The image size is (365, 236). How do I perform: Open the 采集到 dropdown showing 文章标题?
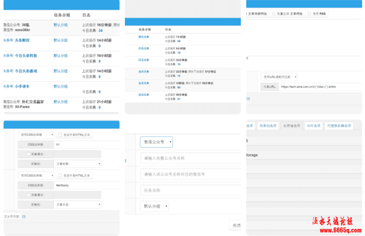[x=77, y=164]
